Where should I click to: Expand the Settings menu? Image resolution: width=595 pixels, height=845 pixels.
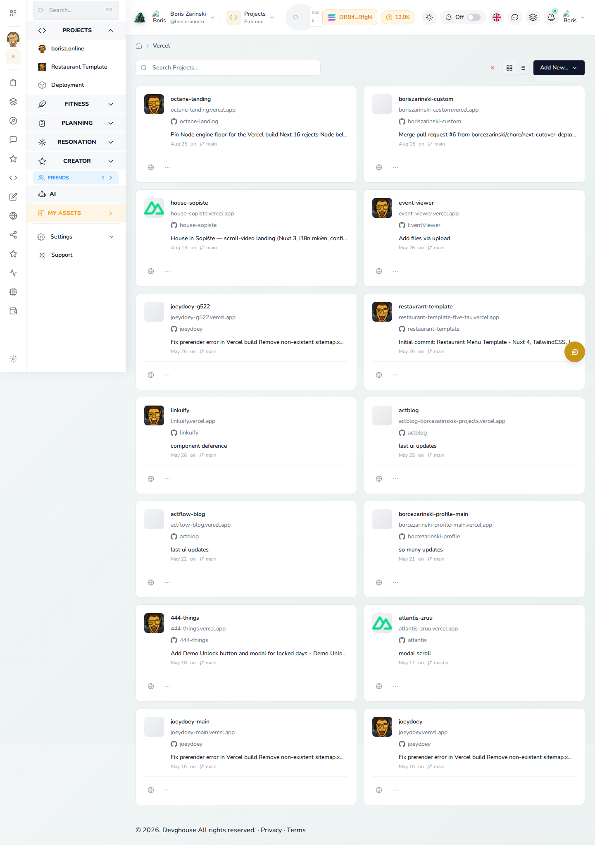pos(76,237)
